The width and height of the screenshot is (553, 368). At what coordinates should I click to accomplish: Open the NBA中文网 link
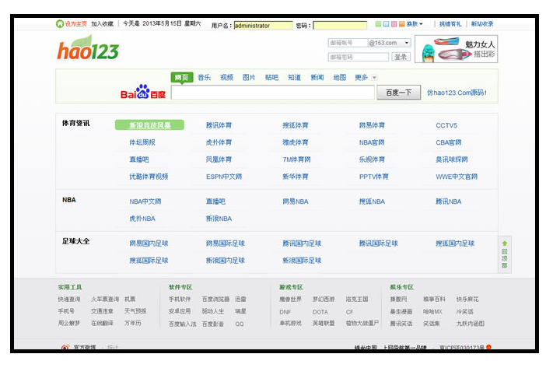click(x=145, y=202)
